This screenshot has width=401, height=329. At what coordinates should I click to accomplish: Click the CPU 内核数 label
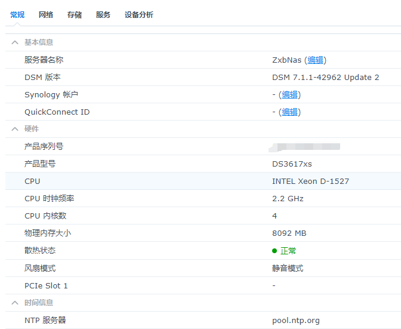click(45, 216)
